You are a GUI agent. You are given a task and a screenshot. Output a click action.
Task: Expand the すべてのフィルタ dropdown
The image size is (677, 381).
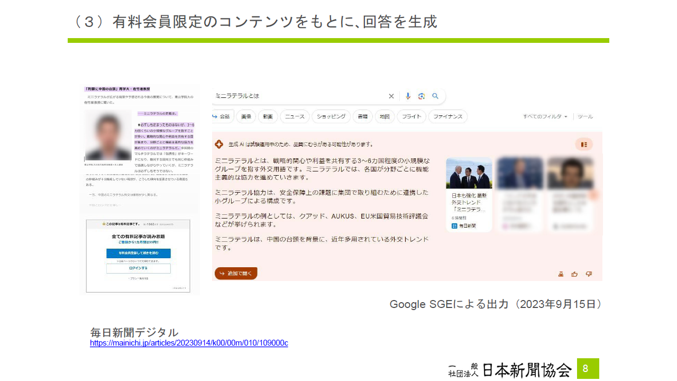point(545,116)
